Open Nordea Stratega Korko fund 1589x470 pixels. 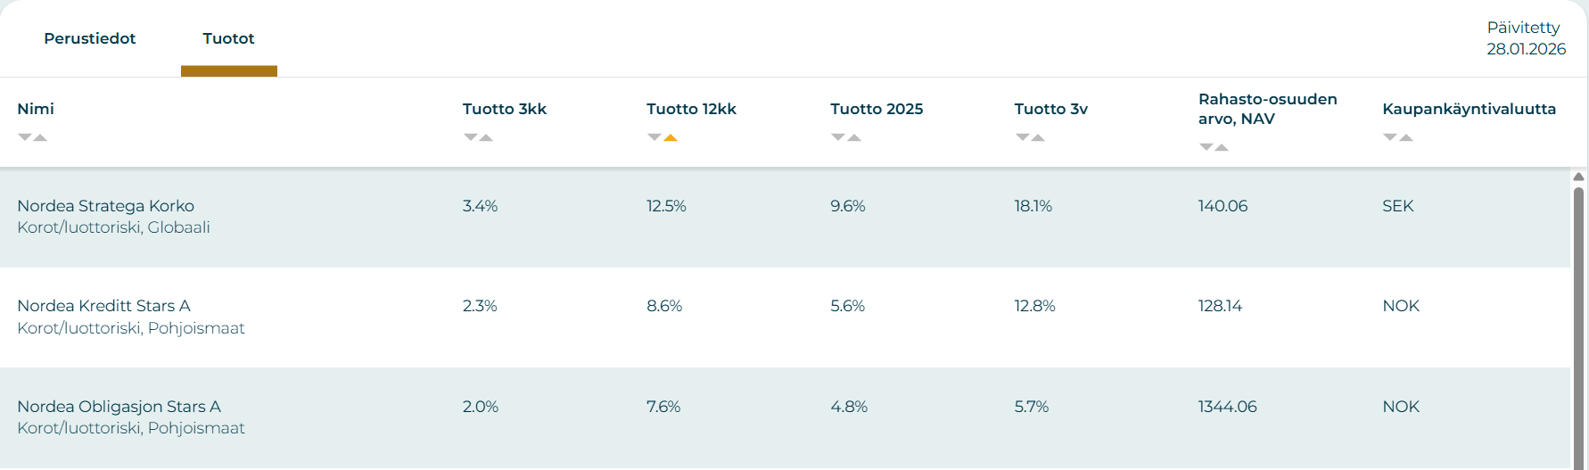[x=106, y=206]
